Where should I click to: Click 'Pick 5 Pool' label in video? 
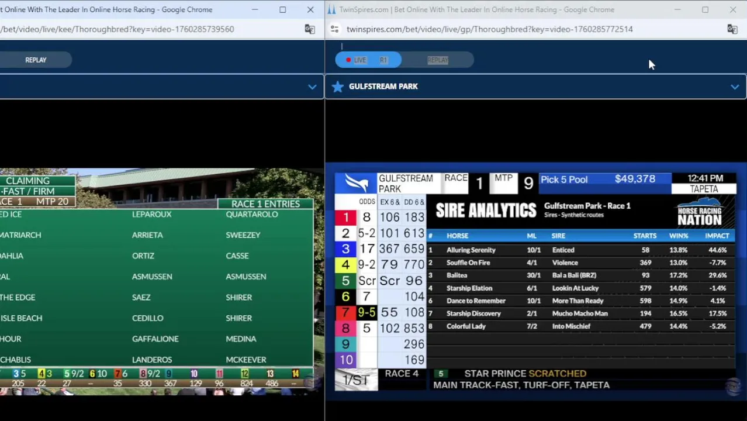564,180
